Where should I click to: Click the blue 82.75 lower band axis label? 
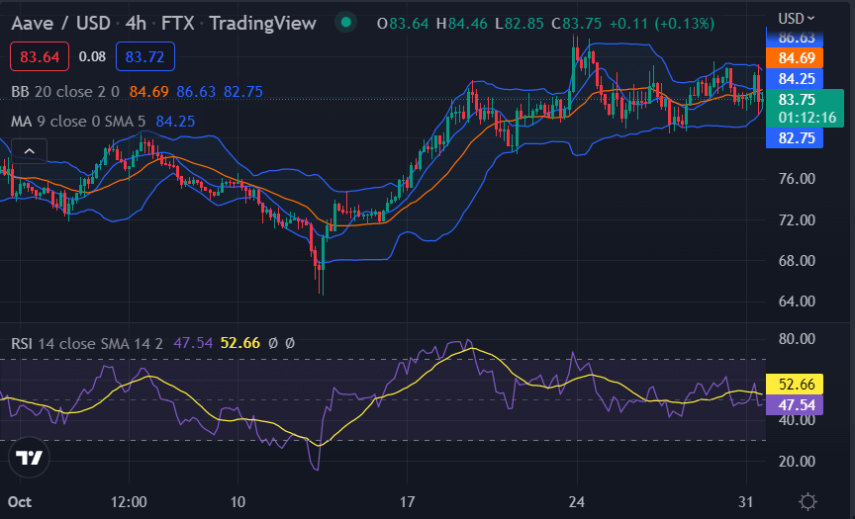coord(795,137)
